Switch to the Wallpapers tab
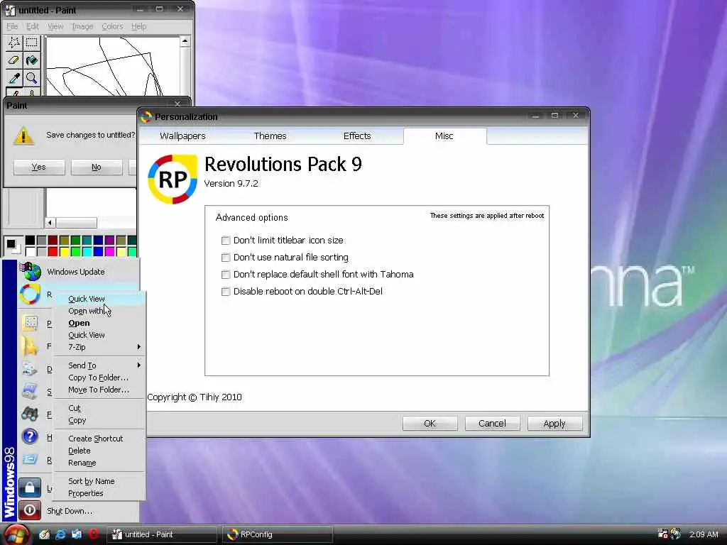 pyautogui.click(x=182, y=136)
